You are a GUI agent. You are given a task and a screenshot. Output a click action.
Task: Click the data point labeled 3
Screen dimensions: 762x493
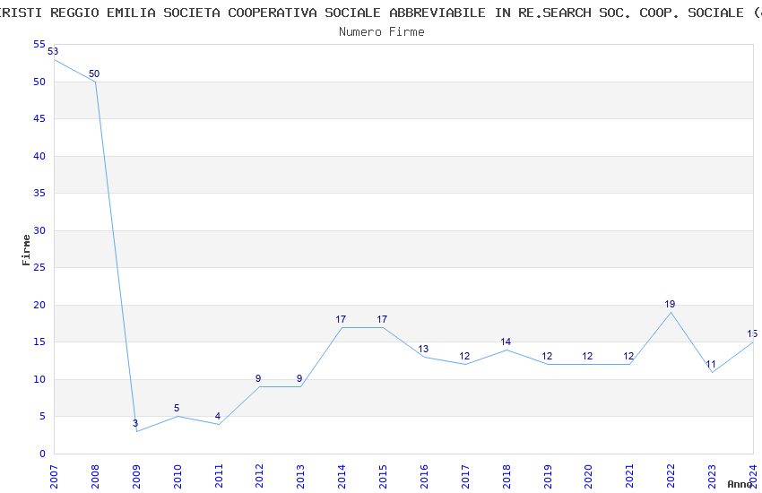pos(136,431)
